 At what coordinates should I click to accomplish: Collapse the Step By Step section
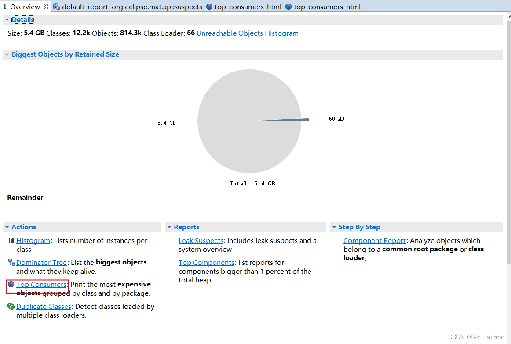click(x=334, y=227)
